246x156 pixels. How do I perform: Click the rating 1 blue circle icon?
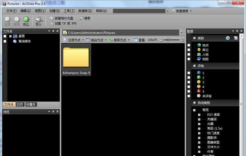pos(199,73)
